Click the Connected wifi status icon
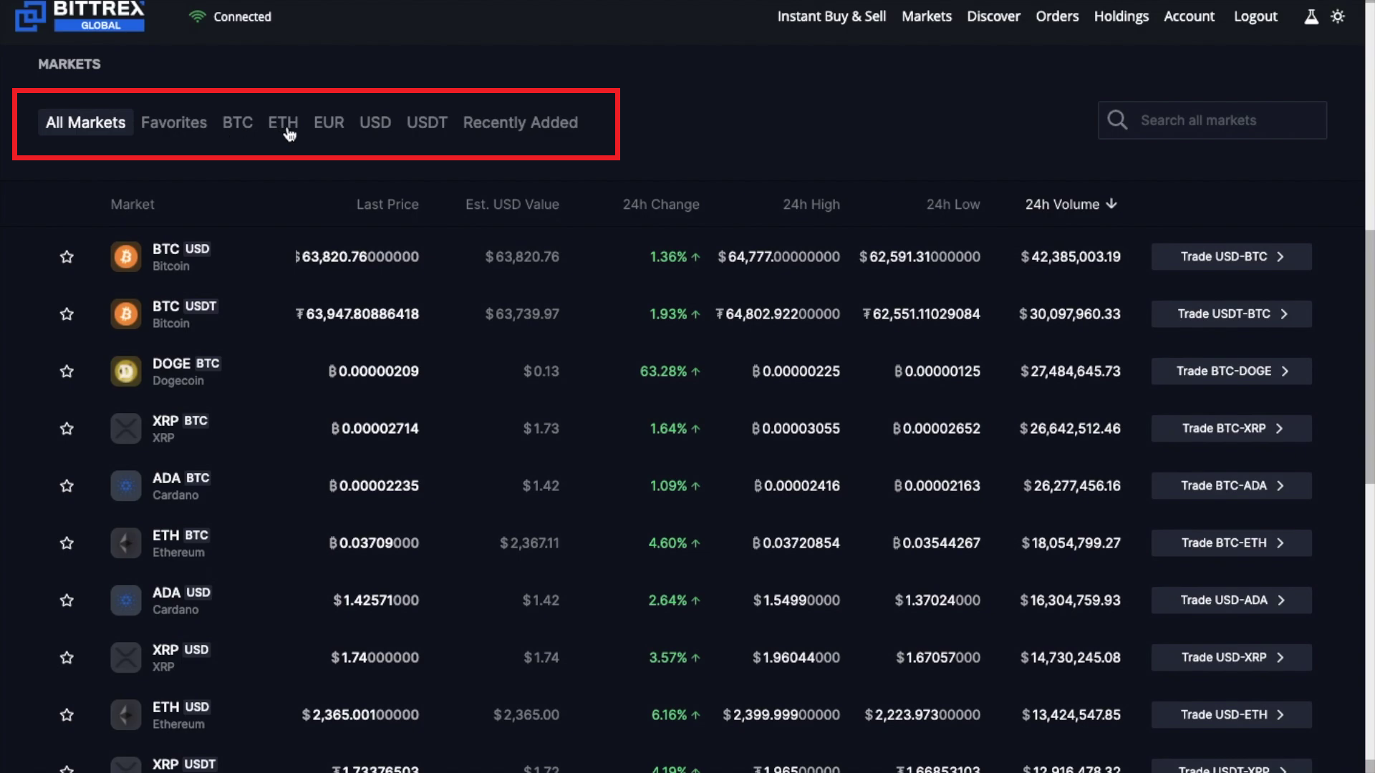Image resolution: width=1375 pixels, height=773 pixels. [x=197, y=16]
